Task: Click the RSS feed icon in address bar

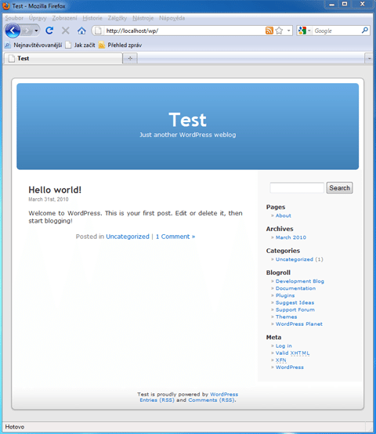Action: tap(269, 31)
